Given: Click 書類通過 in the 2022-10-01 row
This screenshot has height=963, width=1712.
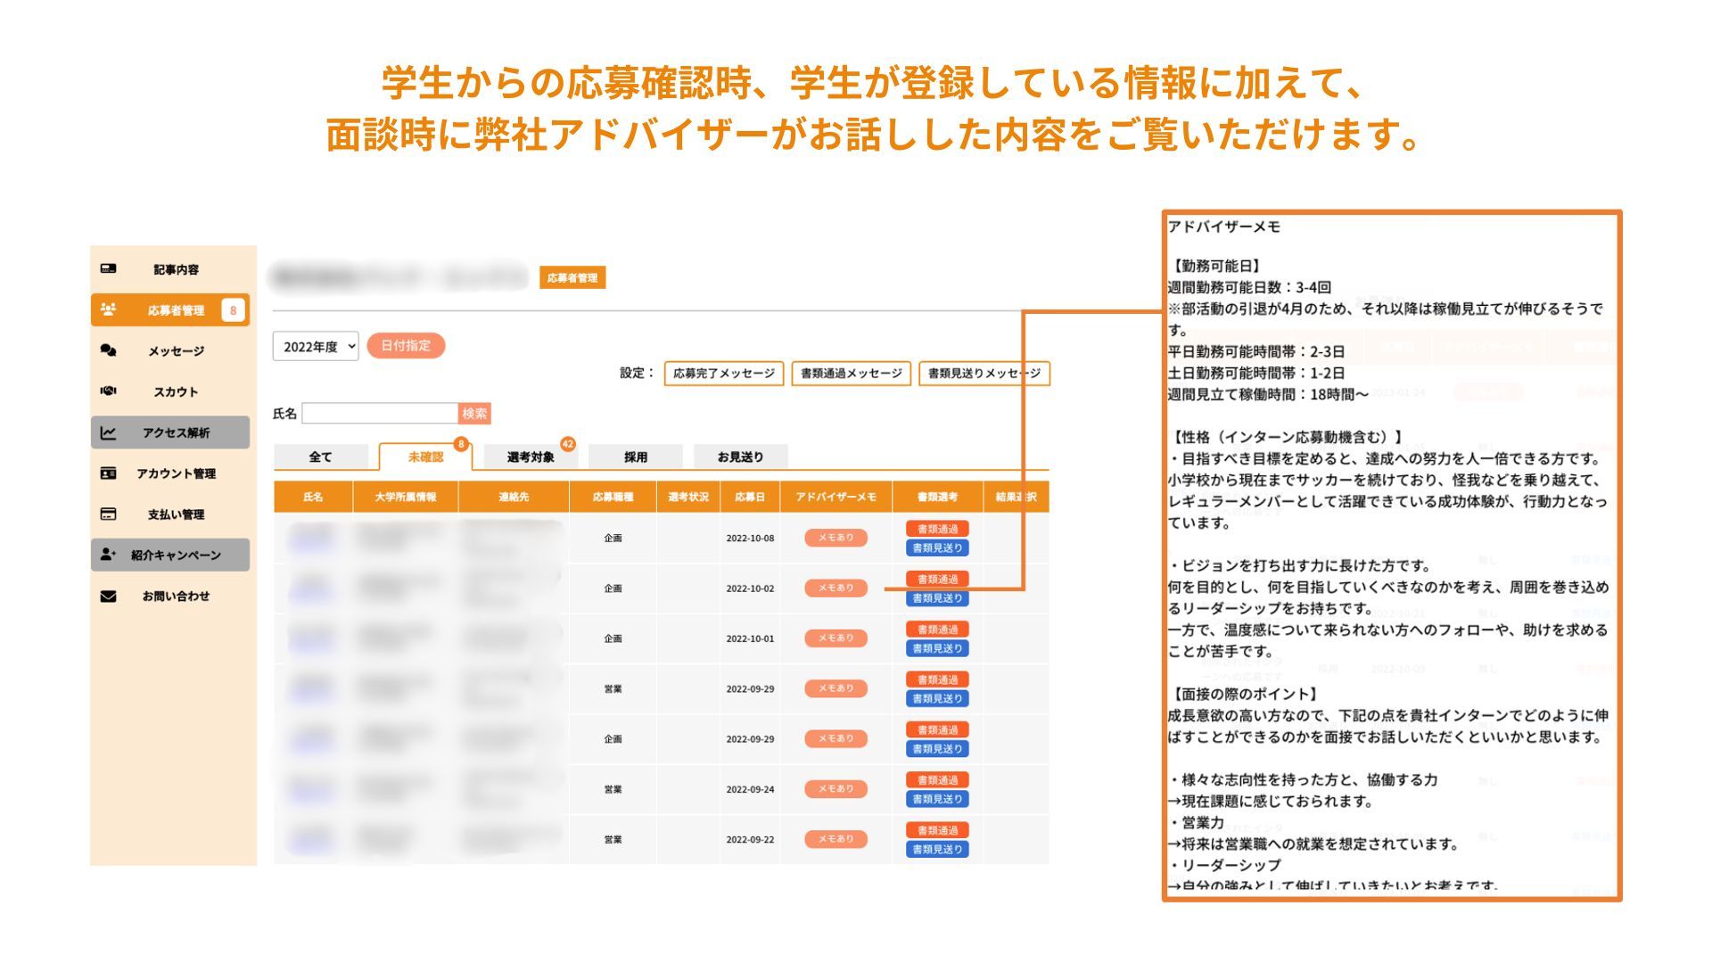Looking at the screenshot, I should click(937, 630).
